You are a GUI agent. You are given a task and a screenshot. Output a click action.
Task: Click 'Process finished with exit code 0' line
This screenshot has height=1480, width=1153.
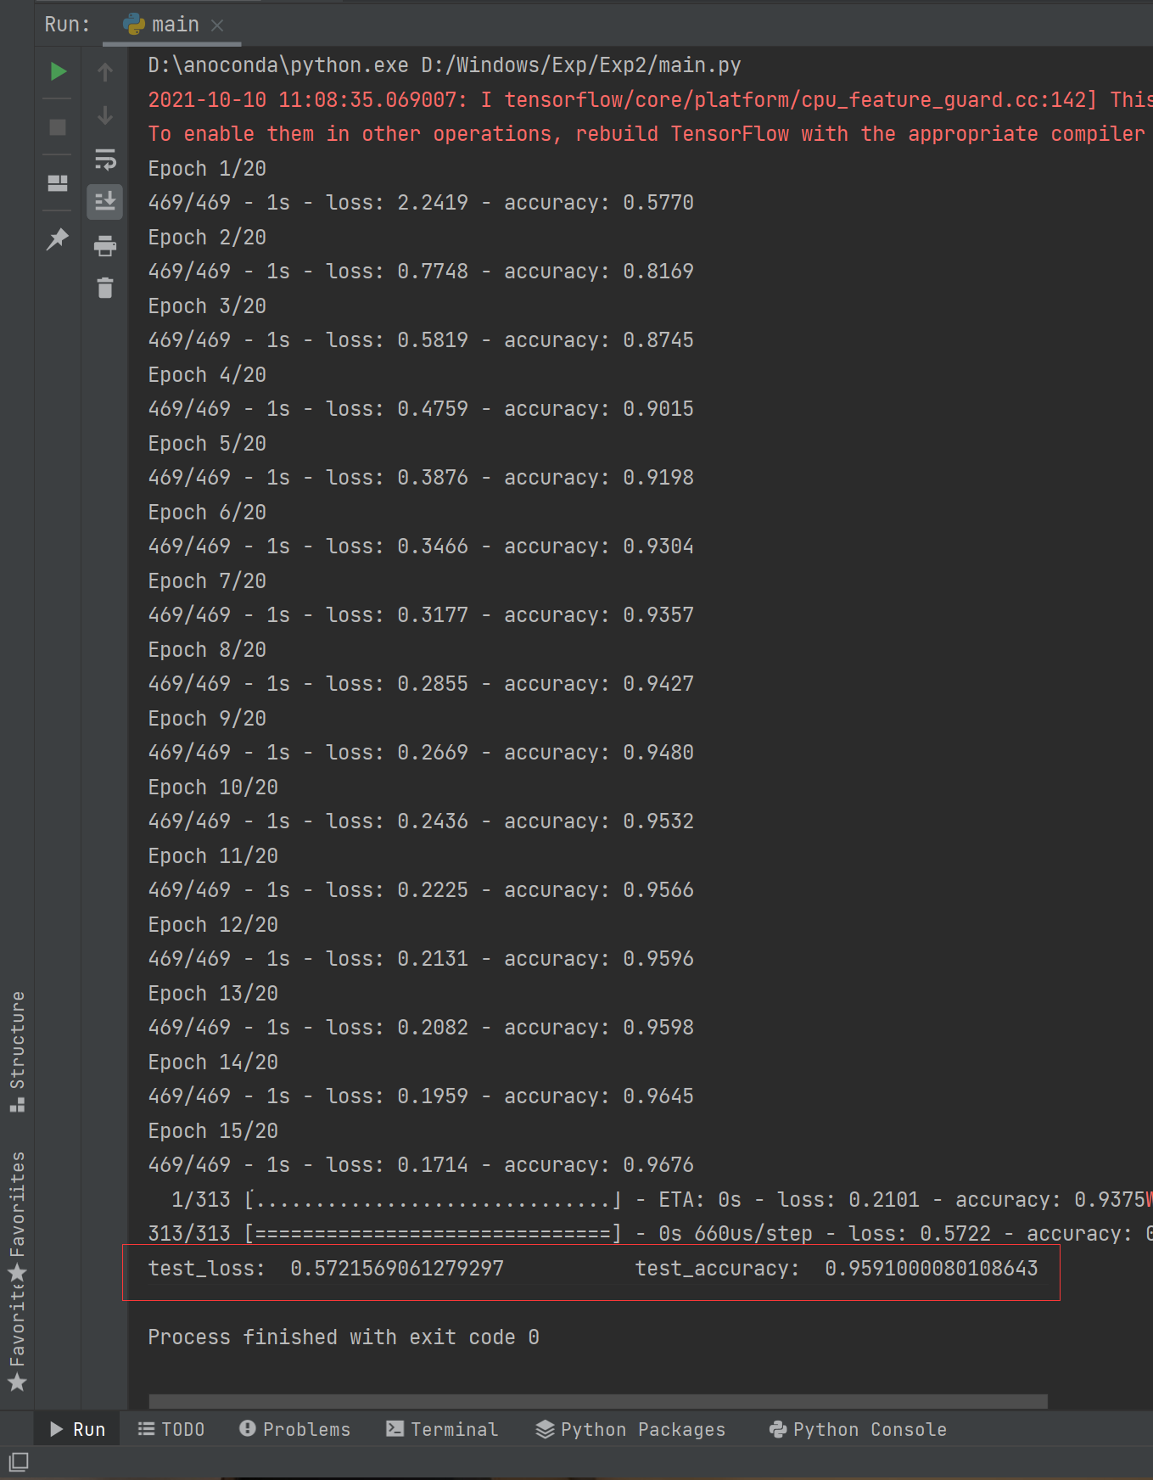pyautogui.click(x=344, y=1337)
